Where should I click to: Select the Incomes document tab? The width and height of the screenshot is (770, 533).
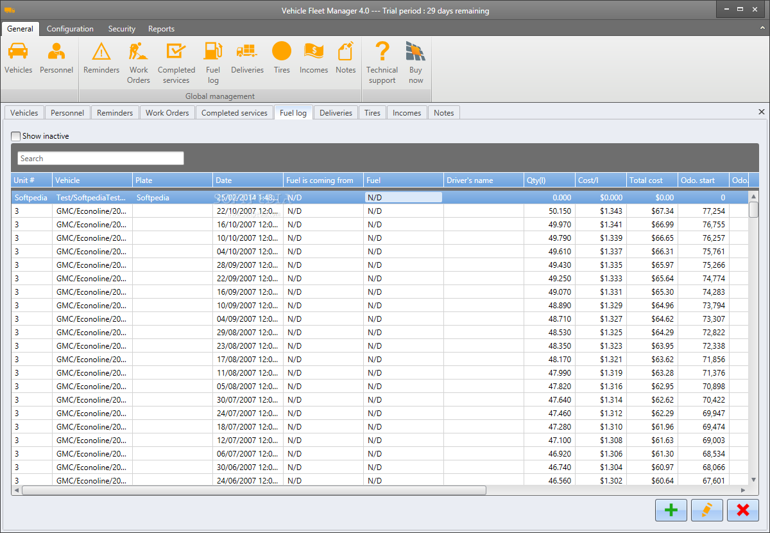(x=407, y=113)
